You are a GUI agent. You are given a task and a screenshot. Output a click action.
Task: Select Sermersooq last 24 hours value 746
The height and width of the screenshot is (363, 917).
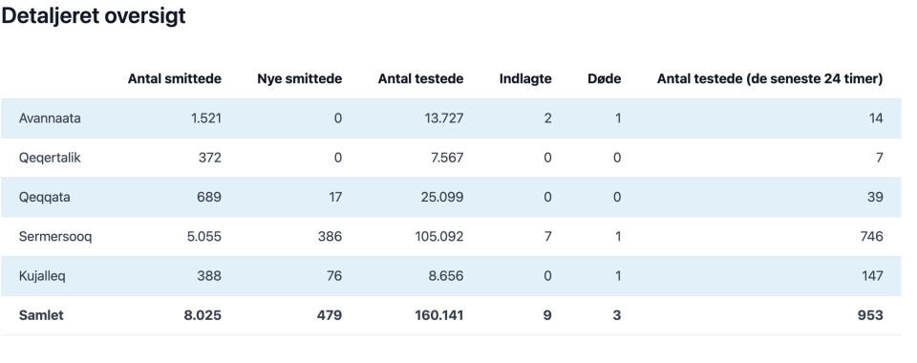click(x=871, y=237)
